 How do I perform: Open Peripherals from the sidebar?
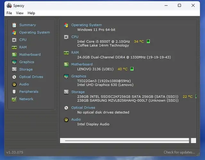[29, 92]
